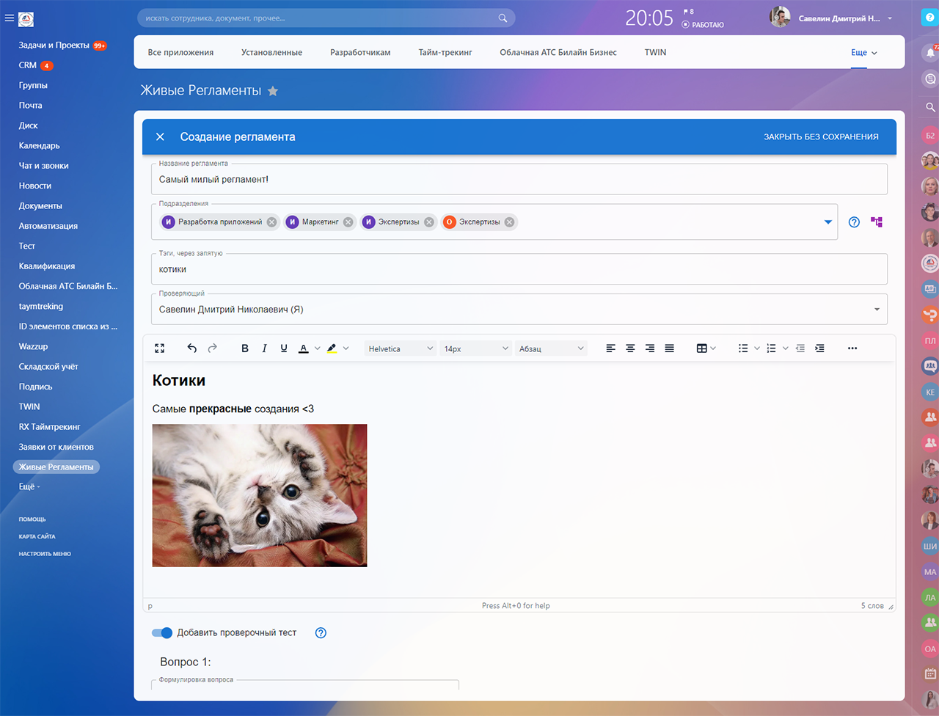This screenshot has height=716, width=939.
Task: Switch to the 'Тайм-трекинг' tab
Action: coord(445,52)
